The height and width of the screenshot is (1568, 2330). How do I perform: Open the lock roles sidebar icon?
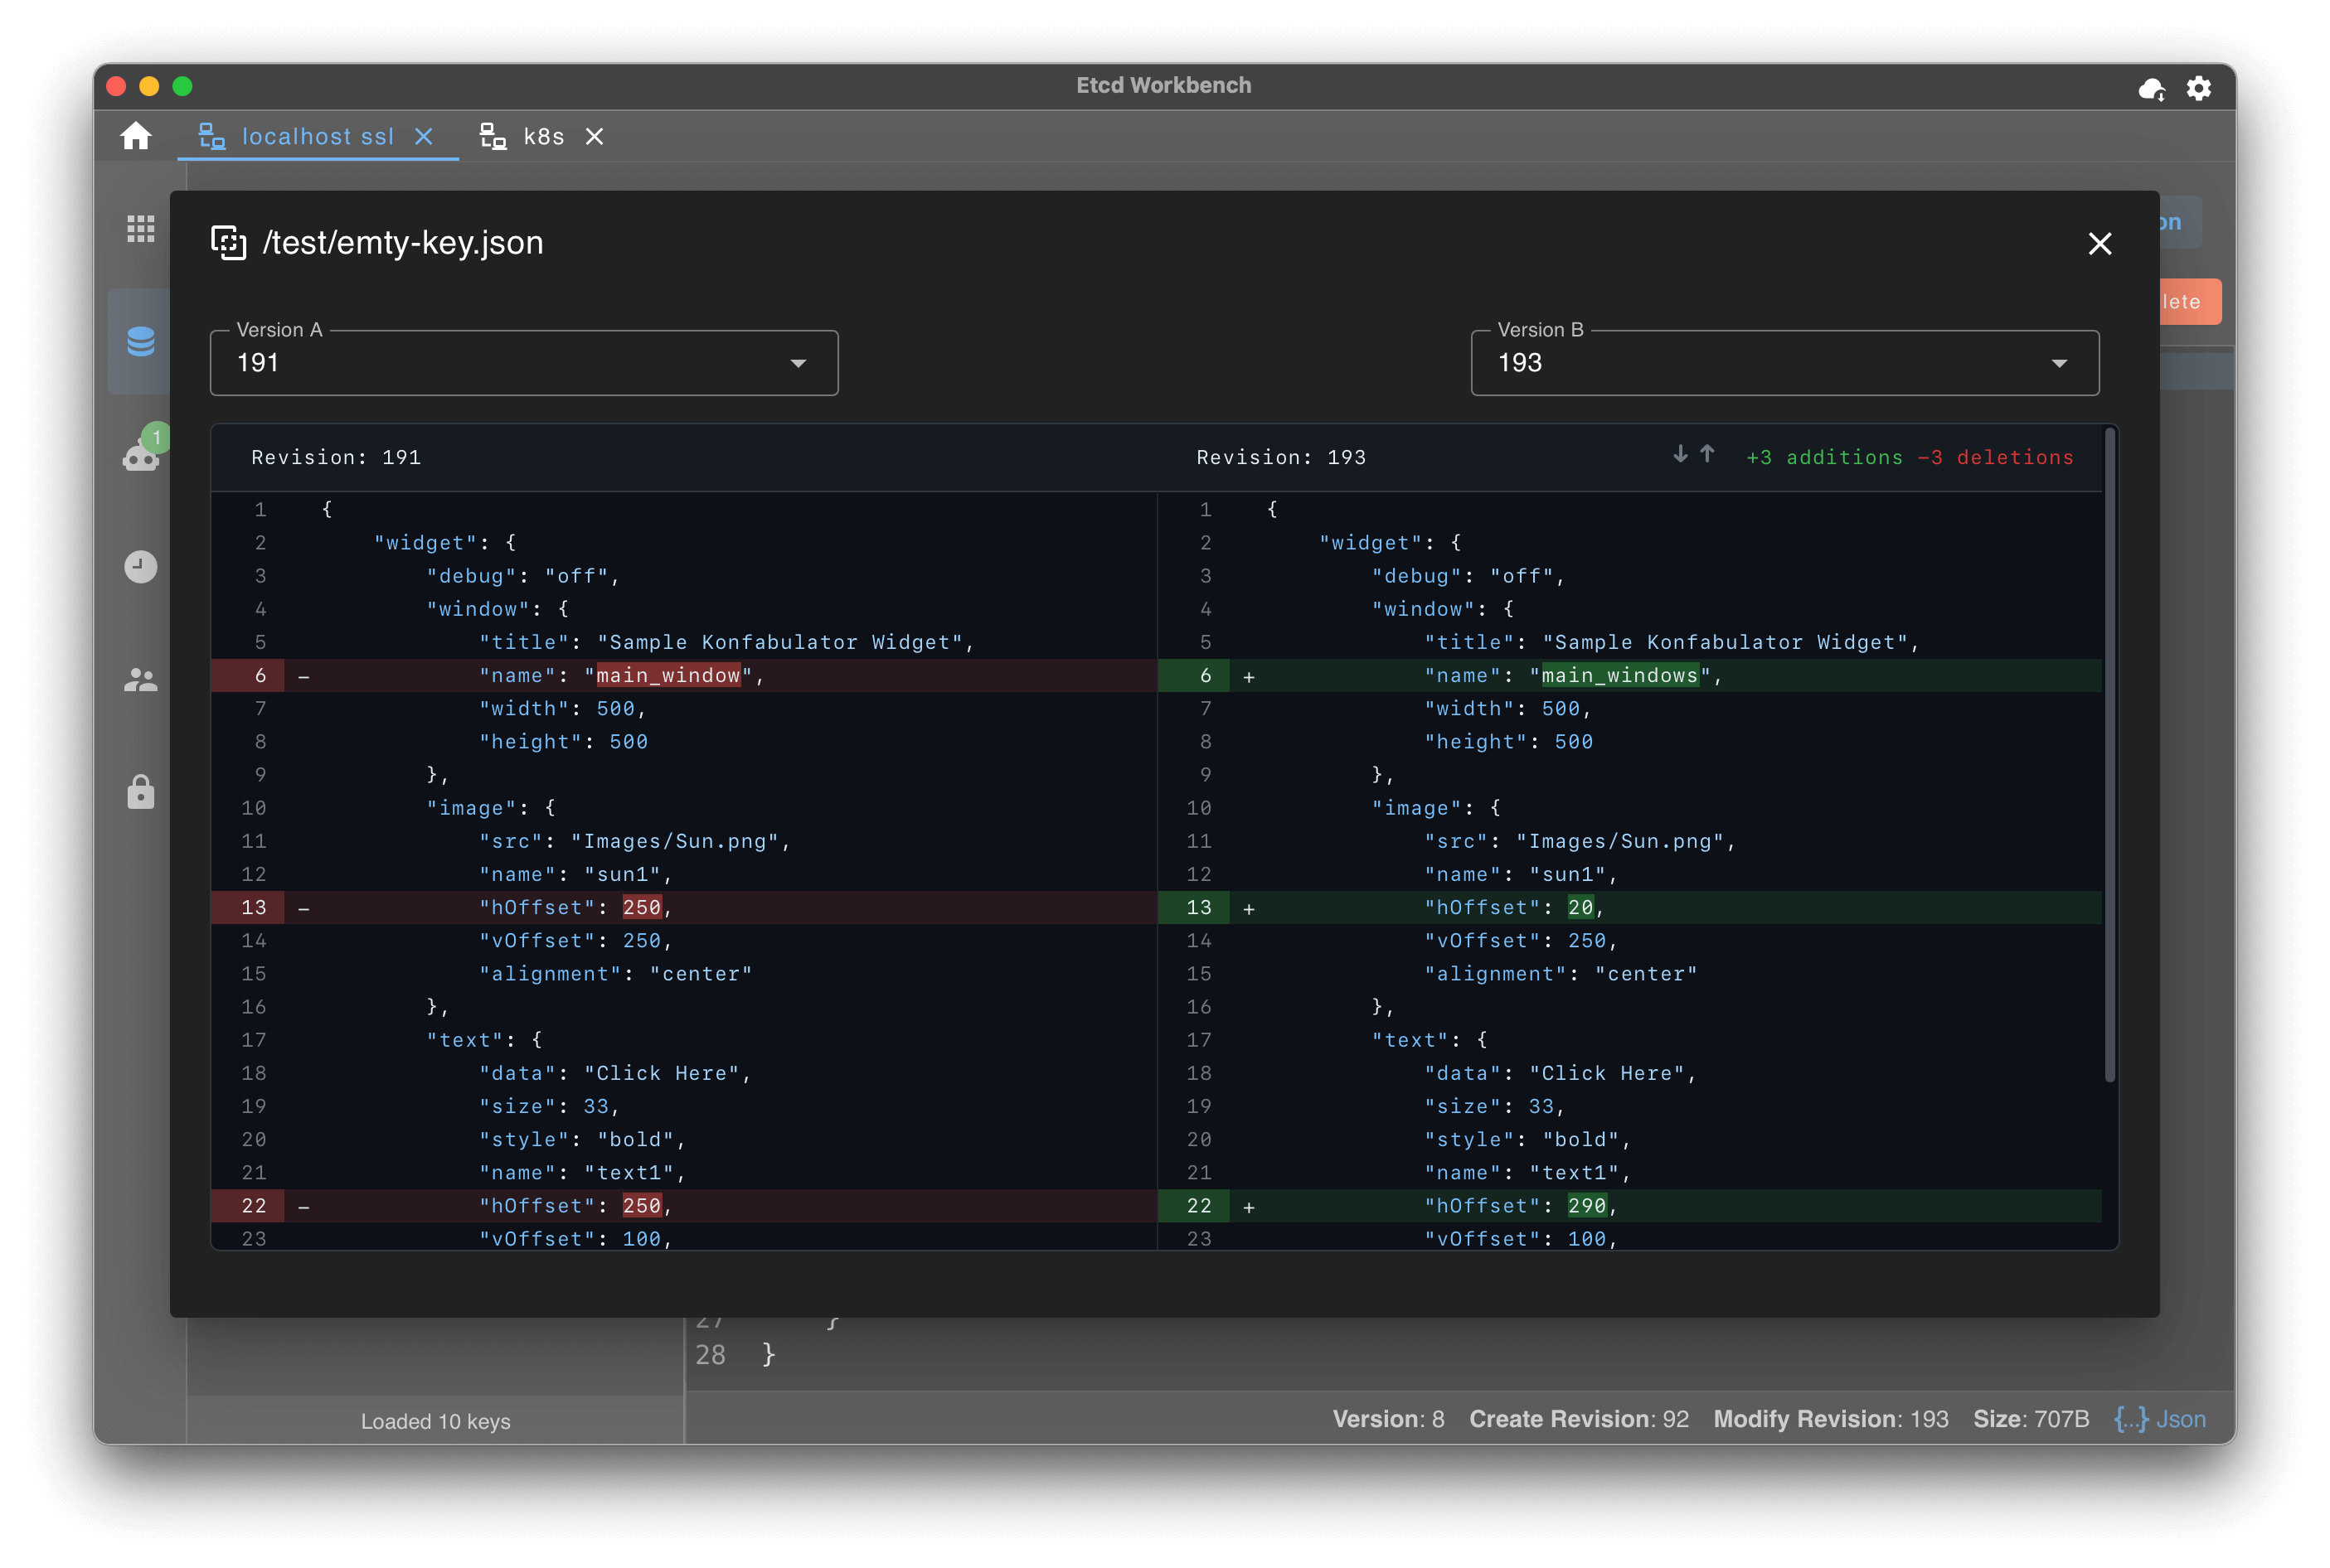141,792
